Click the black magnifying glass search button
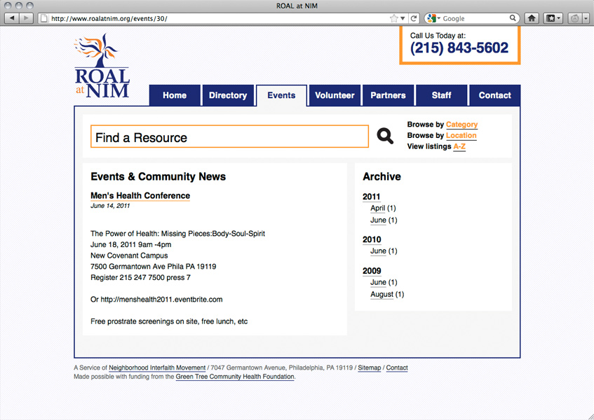The width and height of the screenshot is (594, 420). pos(385,136)
